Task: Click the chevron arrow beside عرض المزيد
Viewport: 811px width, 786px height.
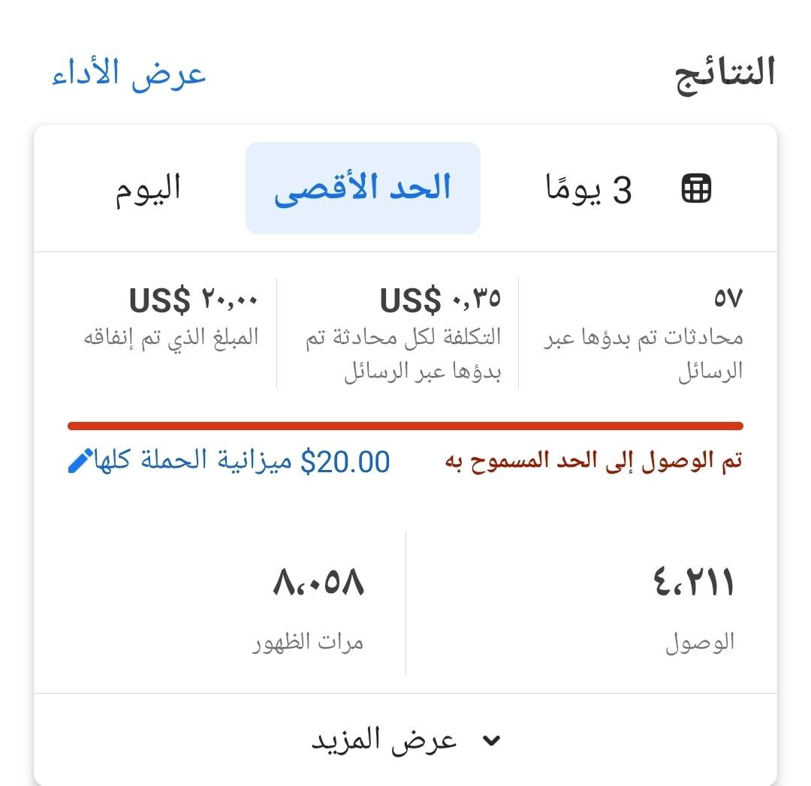Action: tap(491, 741)
